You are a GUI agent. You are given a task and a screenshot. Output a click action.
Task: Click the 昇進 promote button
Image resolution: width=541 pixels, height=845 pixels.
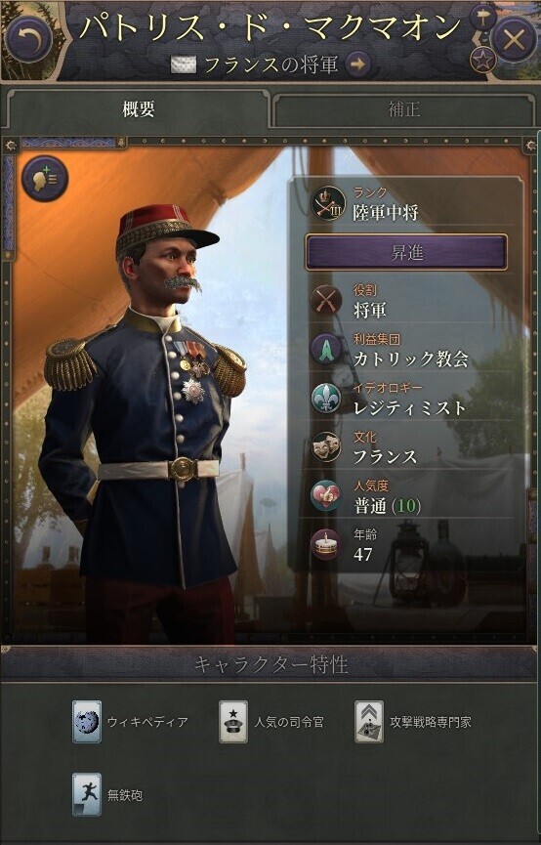pos(406,252)
